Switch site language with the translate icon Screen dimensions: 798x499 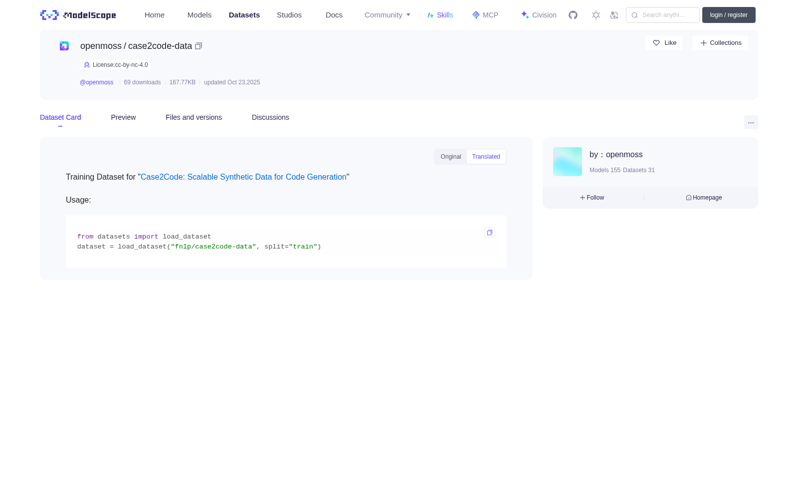coord(614,15)
